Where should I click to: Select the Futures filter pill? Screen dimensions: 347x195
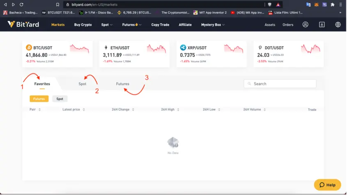pyautogui.click(x=39, y=99)
